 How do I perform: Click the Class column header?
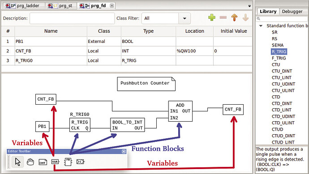(x=104, y=31)
